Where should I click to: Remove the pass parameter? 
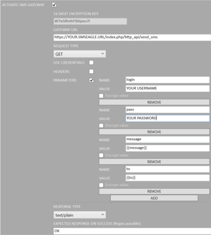tap(154, 132)
